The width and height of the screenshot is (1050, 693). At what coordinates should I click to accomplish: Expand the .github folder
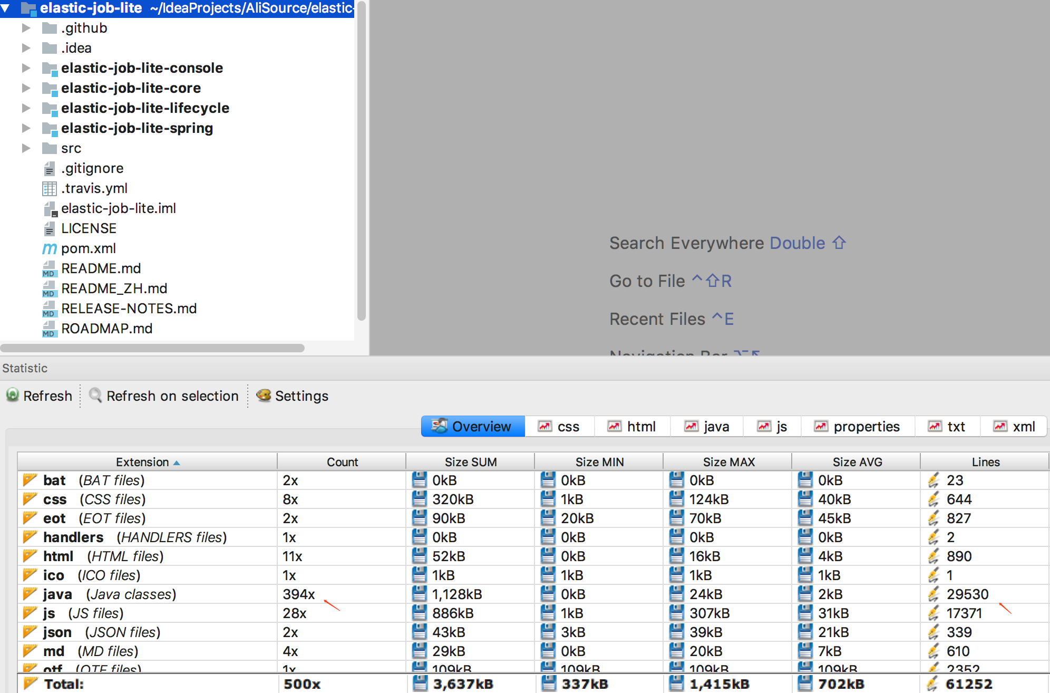pos(26,28)
